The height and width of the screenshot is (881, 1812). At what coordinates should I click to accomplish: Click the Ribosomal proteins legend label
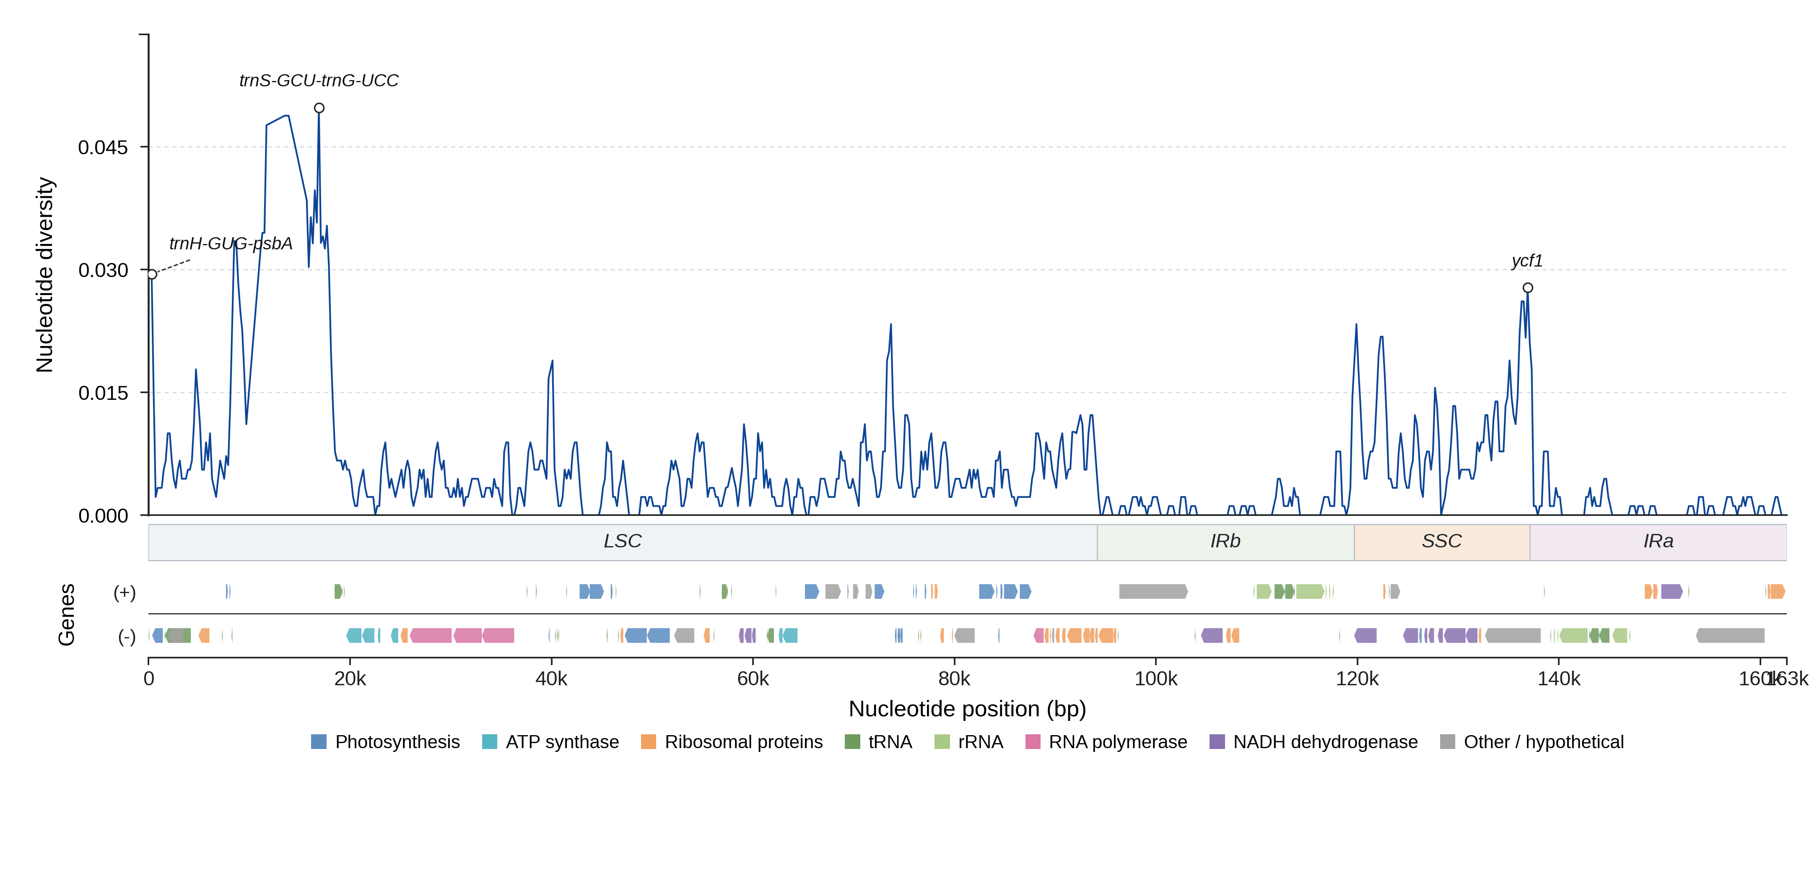pos(743,742)
